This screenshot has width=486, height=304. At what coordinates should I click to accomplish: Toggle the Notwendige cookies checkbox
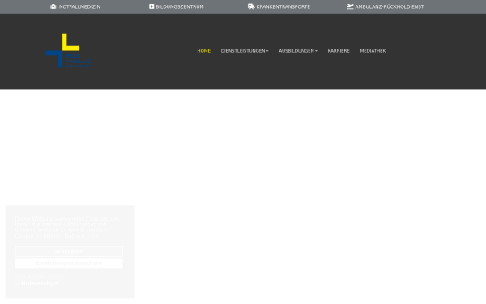click(18, 283)
